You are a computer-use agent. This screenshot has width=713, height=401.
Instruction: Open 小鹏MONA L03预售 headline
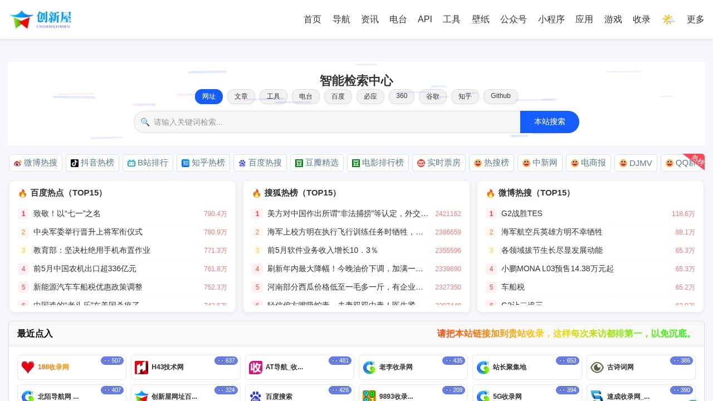(x=558, y=268)
